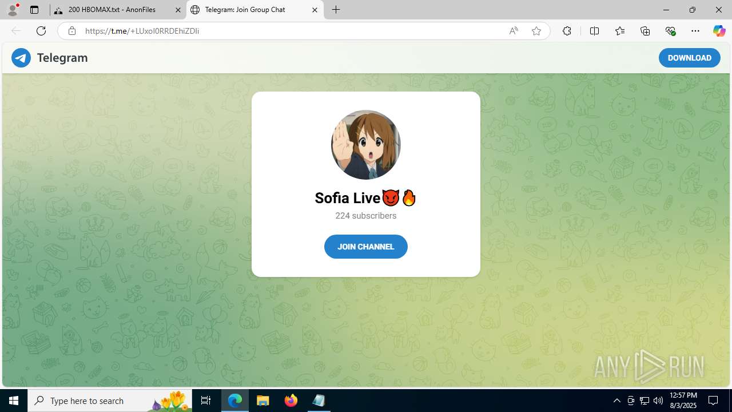Click the JOIN CHANNEL button
The image size is (732, 412).
366,247
